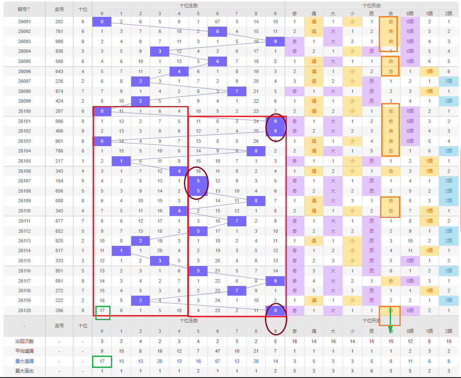Click green-boxed 17 in 最大遗漏 row
The width and height of the screenshot is (461, 378).
click(102, 361)
